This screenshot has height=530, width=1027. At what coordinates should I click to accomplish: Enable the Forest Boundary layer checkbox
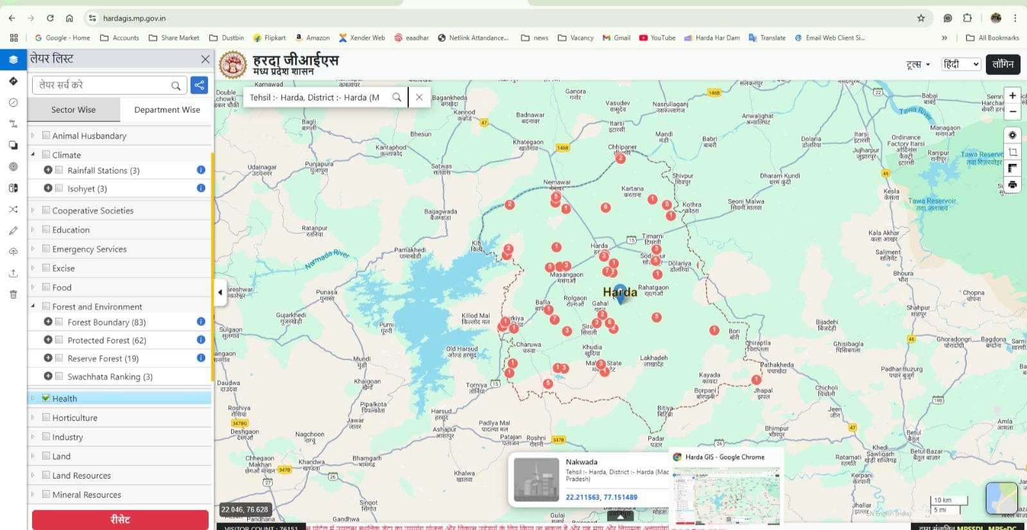click(59, 322)
